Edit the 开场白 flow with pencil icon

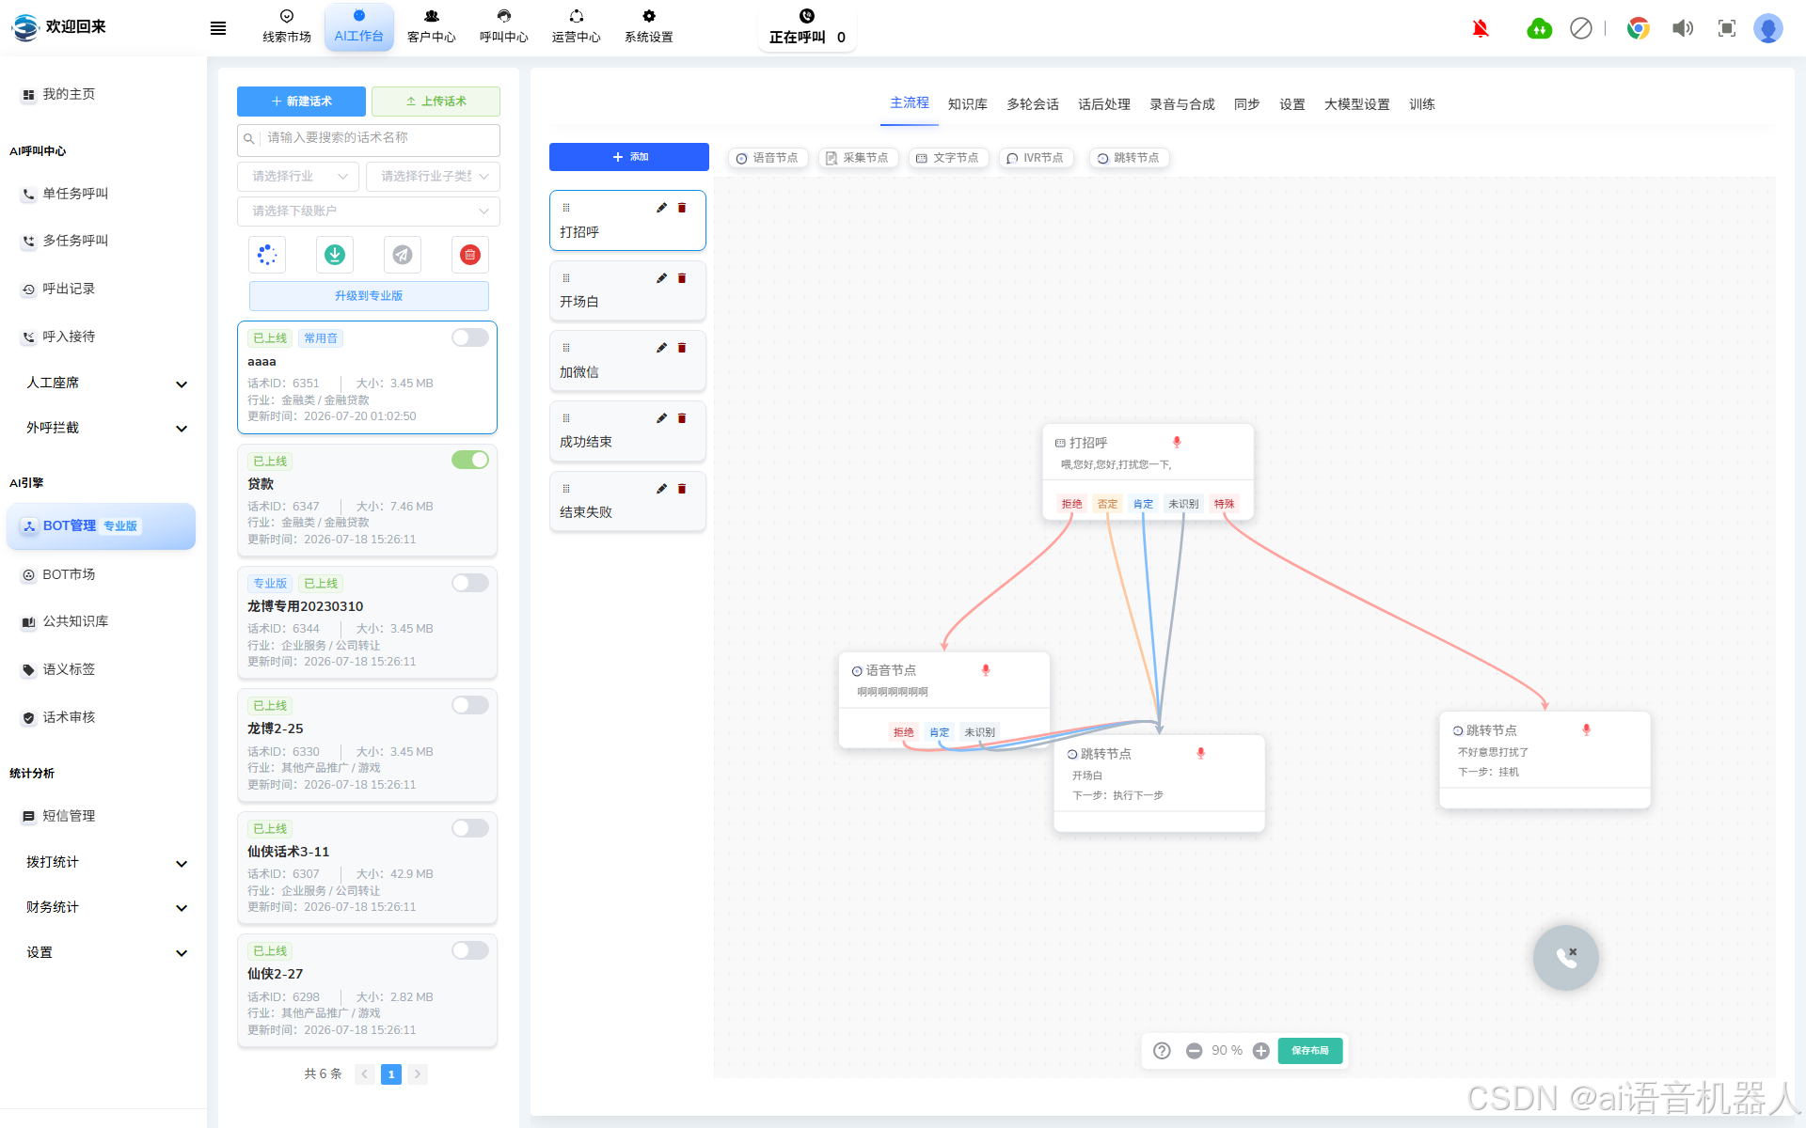[661, 278]
